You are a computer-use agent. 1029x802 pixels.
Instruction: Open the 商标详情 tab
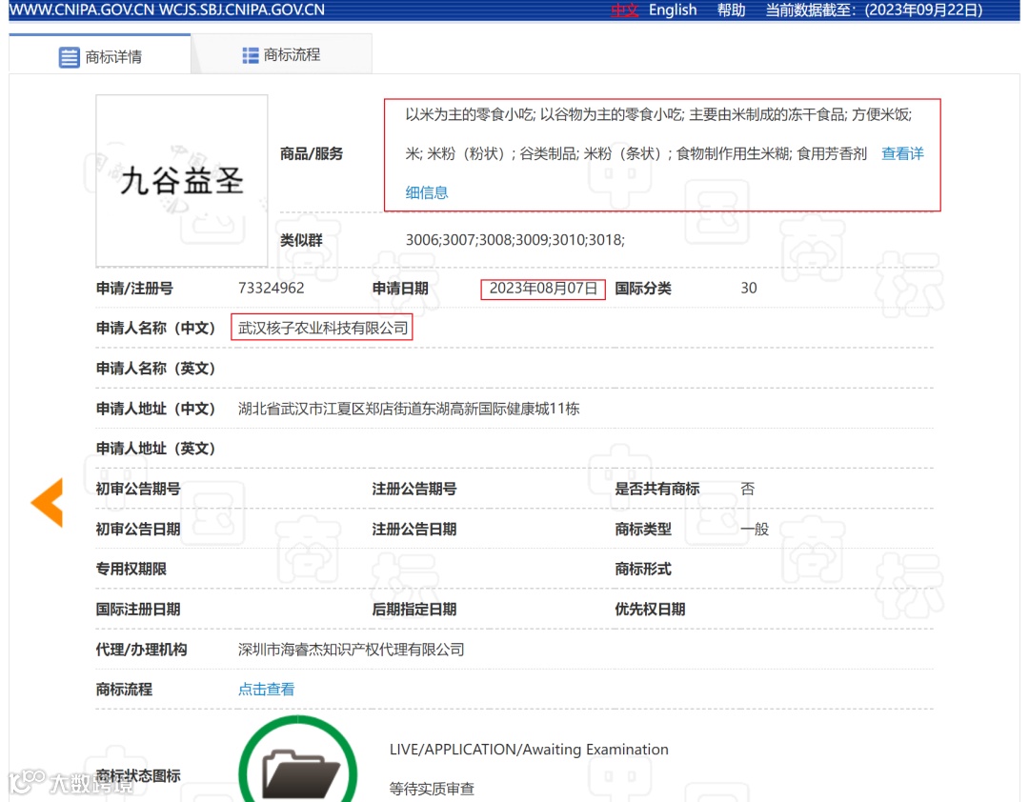100,56
